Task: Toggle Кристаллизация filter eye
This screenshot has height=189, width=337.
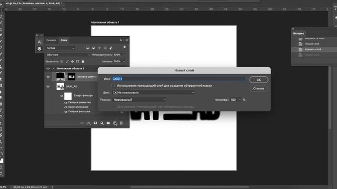Action: click(x=66, y=107)
